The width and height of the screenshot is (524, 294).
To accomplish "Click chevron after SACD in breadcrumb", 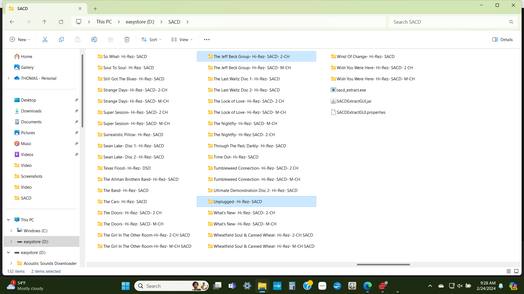I will (187, 22).
